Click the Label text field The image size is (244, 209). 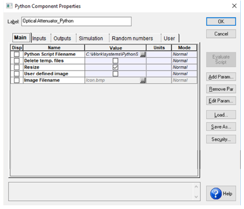(x=77, y=21)
